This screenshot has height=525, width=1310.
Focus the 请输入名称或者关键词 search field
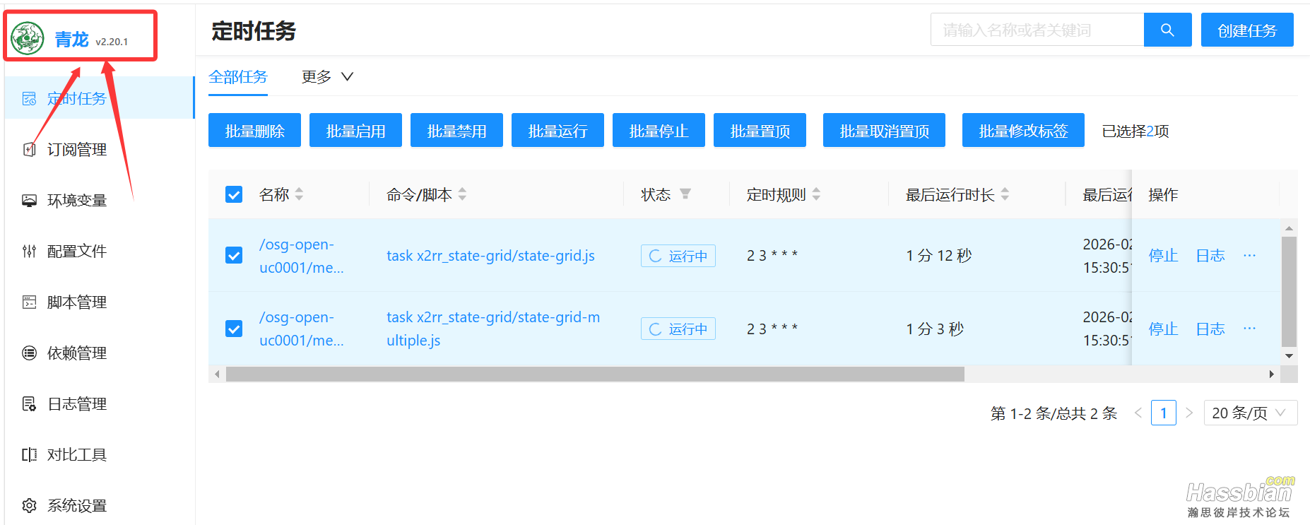1037,30
